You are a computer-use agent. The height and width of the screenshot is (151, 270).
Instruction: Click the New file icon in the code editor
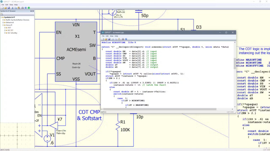(103, 39)
